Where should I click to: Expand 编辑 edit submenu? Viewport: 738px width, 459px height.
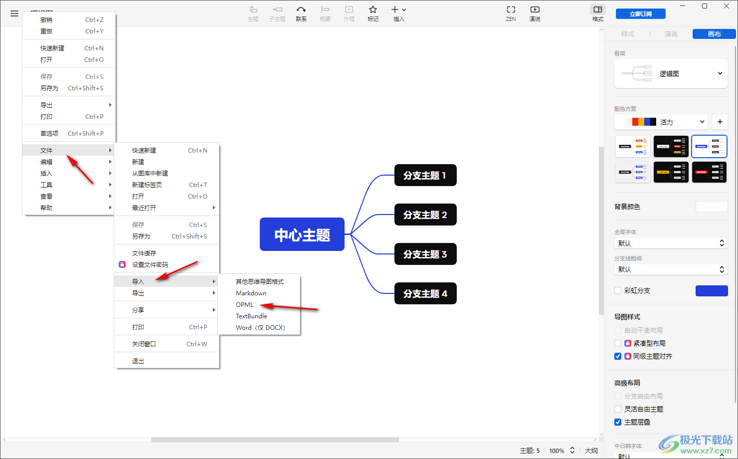[x=69, y=162]
